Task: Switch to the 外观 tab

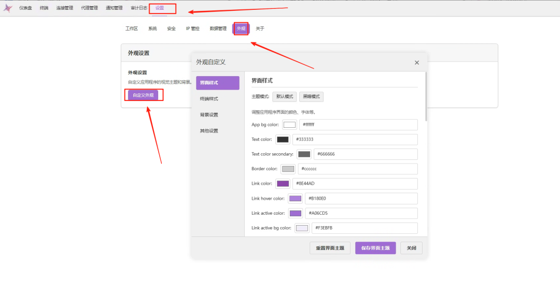Action: tap(241, 28)
